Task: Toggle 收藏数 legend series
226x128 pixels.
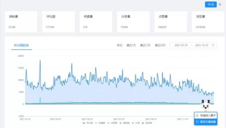Action: click(x=100, y=123)
